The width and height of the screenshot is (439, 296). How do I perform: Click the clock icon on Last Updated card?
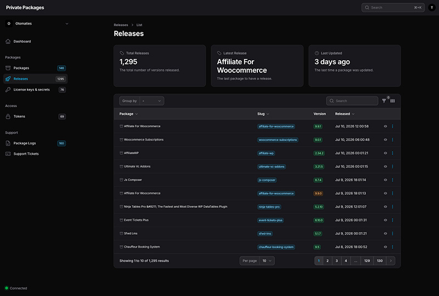pos(317,53)
